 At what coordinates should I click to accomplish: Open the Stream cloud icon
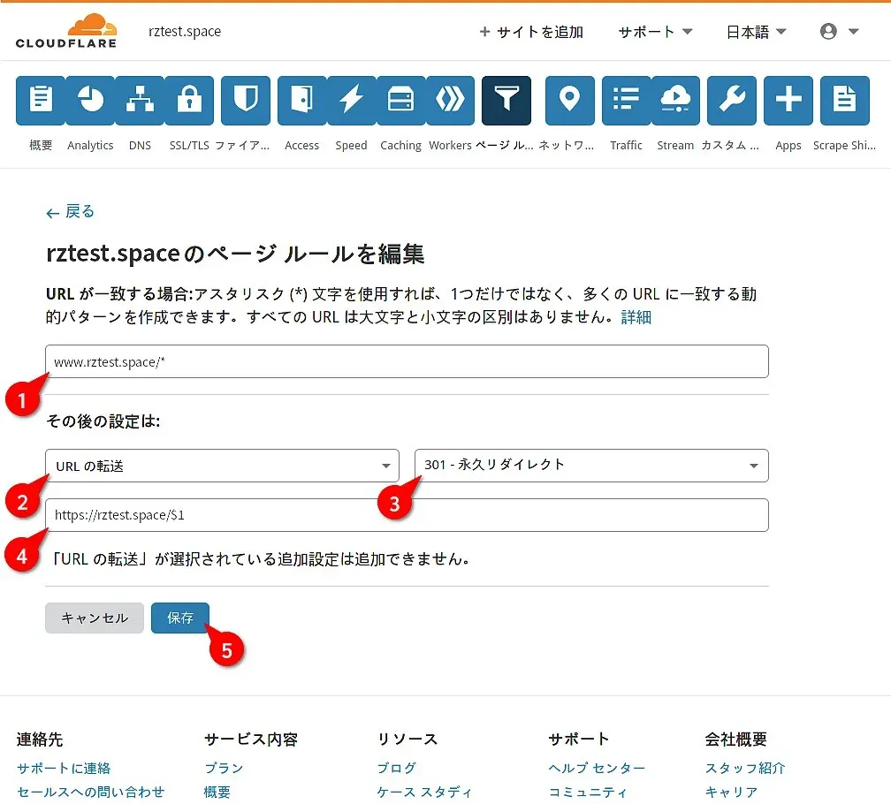675,101
